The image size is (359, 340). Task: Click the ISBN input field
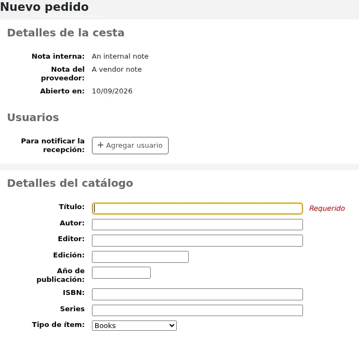tap(197, 294)
